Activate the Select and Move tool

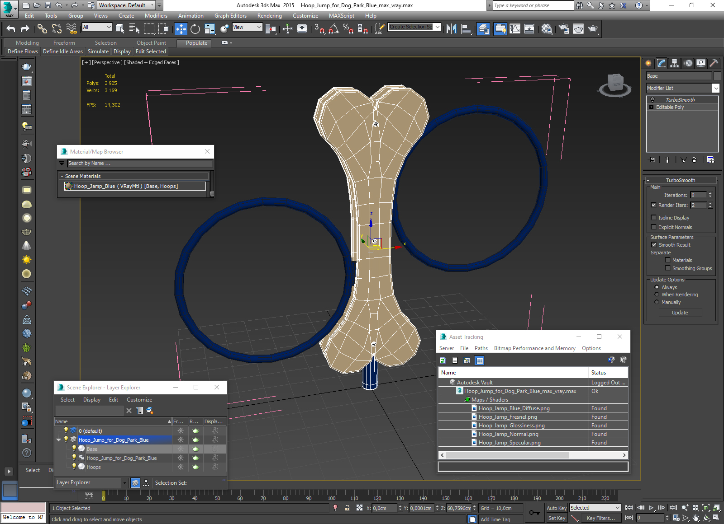coord(181,29)
